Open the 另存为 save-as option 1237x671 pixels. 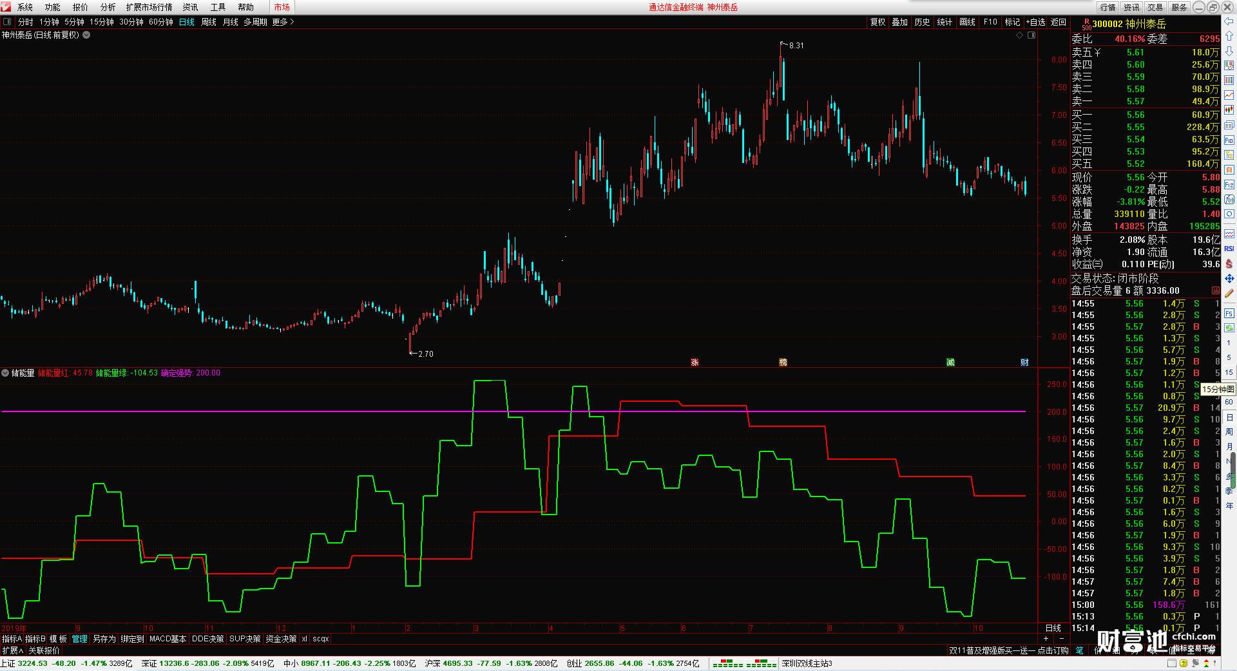[104, 639]
